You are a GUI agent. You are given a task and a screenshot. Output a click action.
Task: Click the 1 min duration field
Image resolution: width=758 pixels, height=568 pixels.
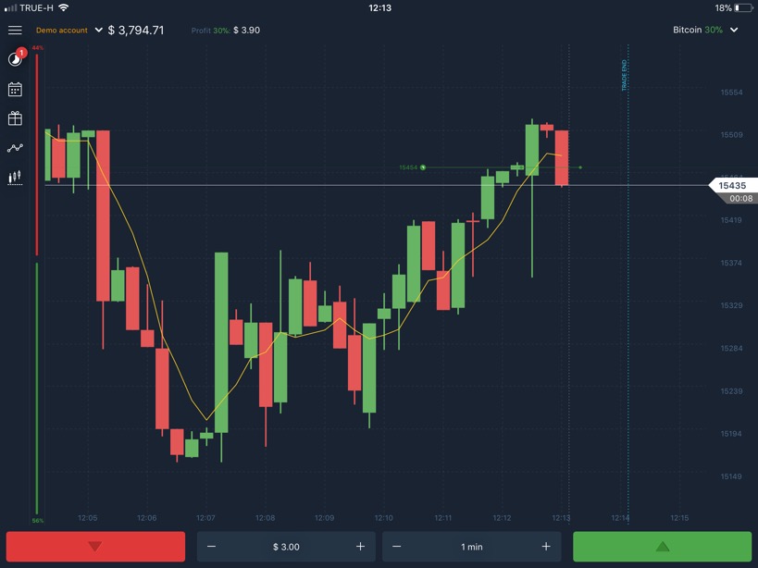coord(472,547)
